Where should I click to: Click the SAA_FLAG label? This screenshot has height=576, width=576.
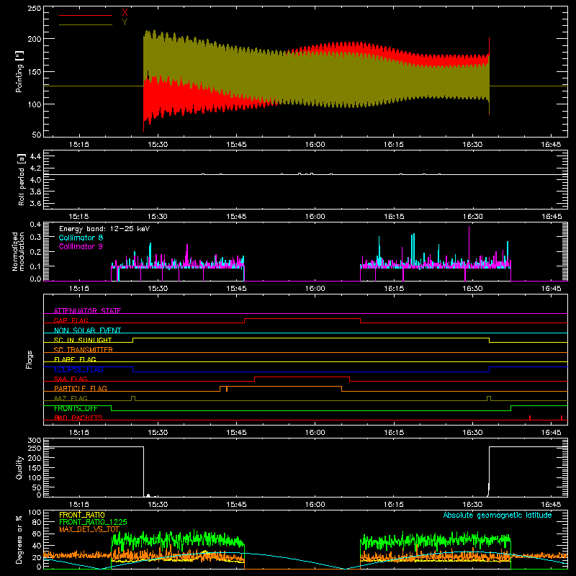[71, 379]
